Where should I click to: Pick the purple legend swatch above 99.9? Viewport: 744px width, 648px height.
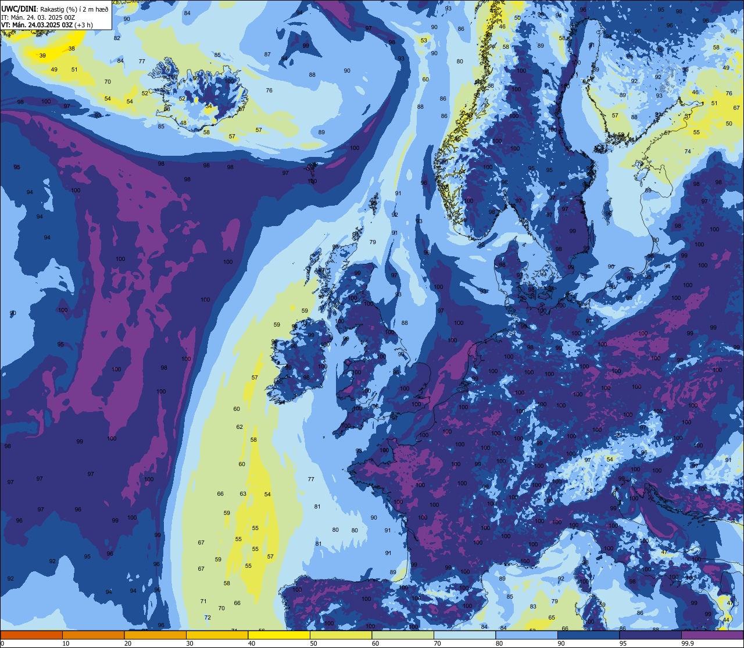point(712,635)
